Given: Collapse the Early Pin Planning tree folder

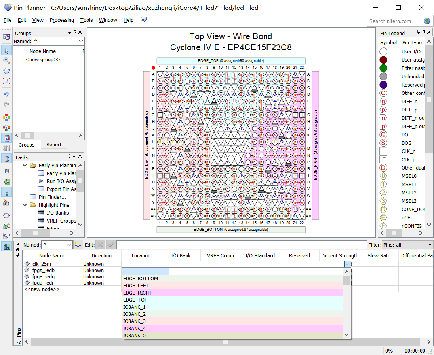Looking at the screenshot, I should pos(25,165).
